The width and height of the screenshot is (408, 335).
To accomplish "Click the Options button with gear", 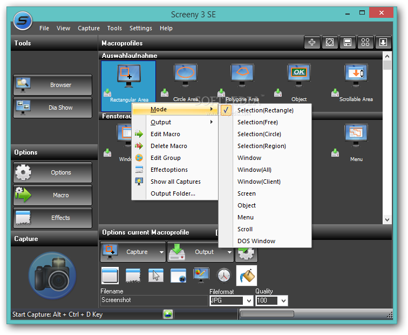I will coord(52,172).
